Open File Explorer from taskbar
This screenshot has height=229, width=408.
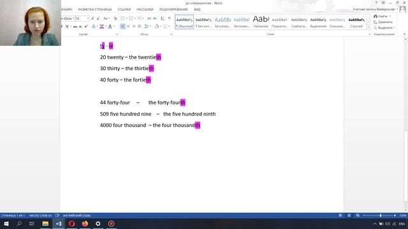[45, 223]
